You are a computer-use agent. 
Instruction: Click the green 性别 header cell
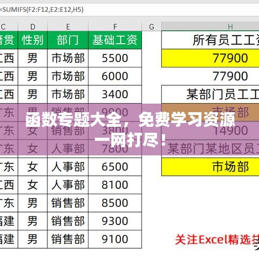[x=32, y=40]
